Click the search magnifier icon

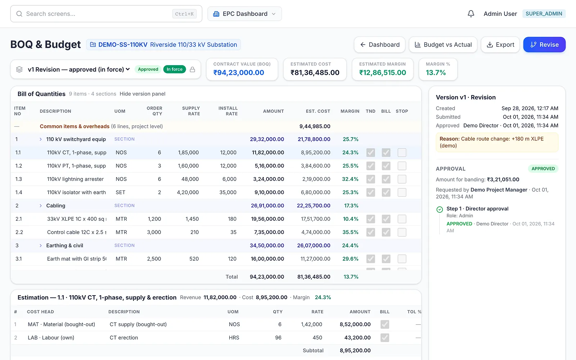pyautogui.click(x=19, y=14)
